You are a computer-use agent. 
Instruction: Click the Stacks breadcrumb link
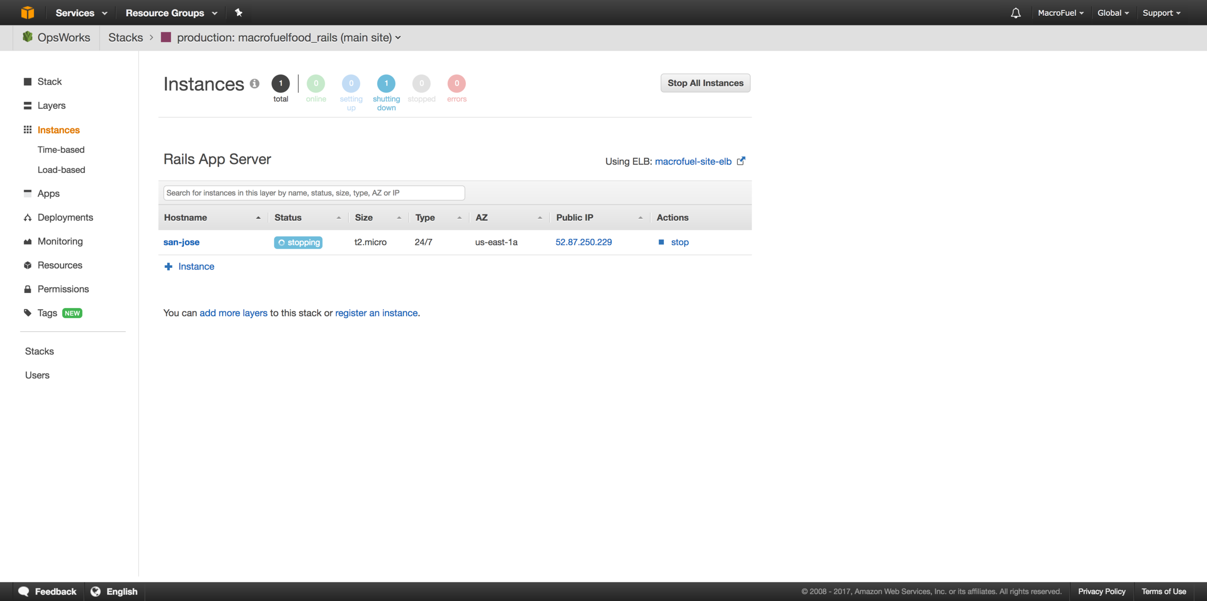click(126, 38)
